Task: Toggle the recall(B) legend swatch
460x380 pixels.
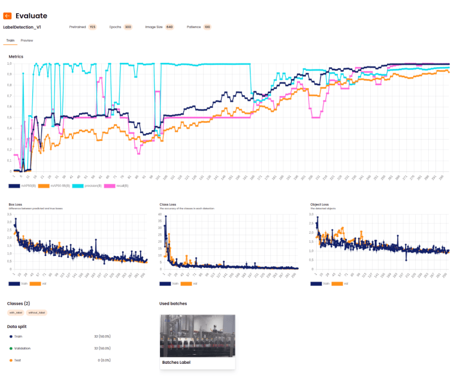Action: coord(110,186)
